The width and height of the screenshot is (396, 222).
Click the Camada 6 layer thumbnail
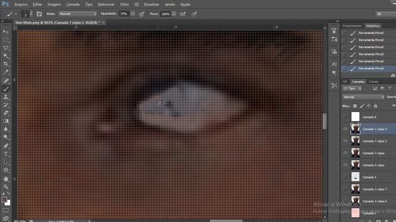point(355,117)
